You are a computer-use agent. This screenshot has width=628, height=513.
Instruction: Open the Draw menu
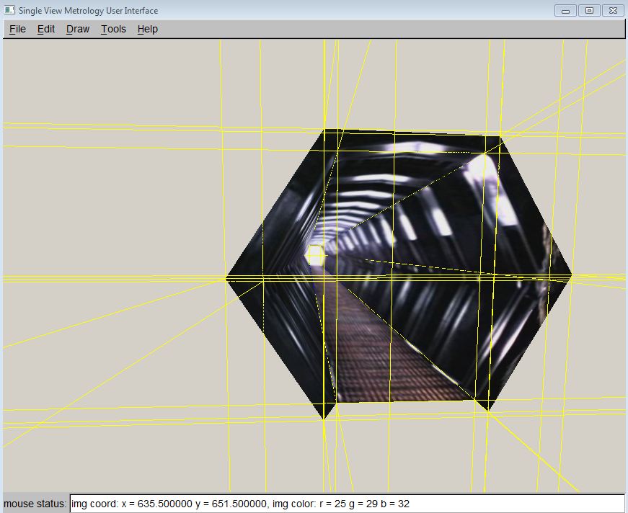(x=78, y=30)
